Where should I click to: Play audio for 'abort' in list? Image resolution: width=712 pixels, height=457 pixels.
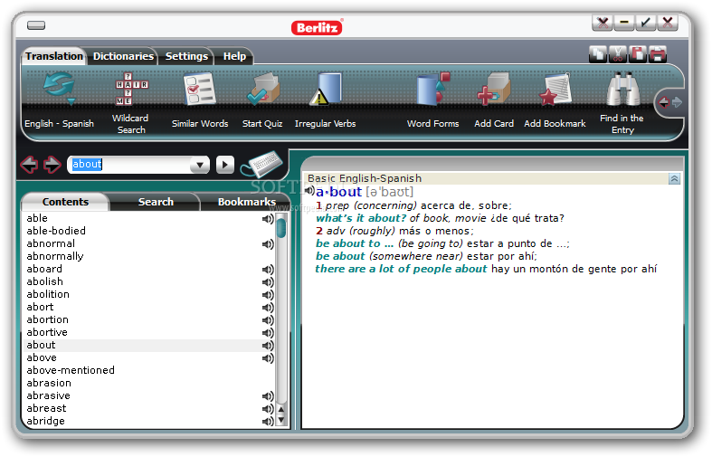click(x=268, y=308)
